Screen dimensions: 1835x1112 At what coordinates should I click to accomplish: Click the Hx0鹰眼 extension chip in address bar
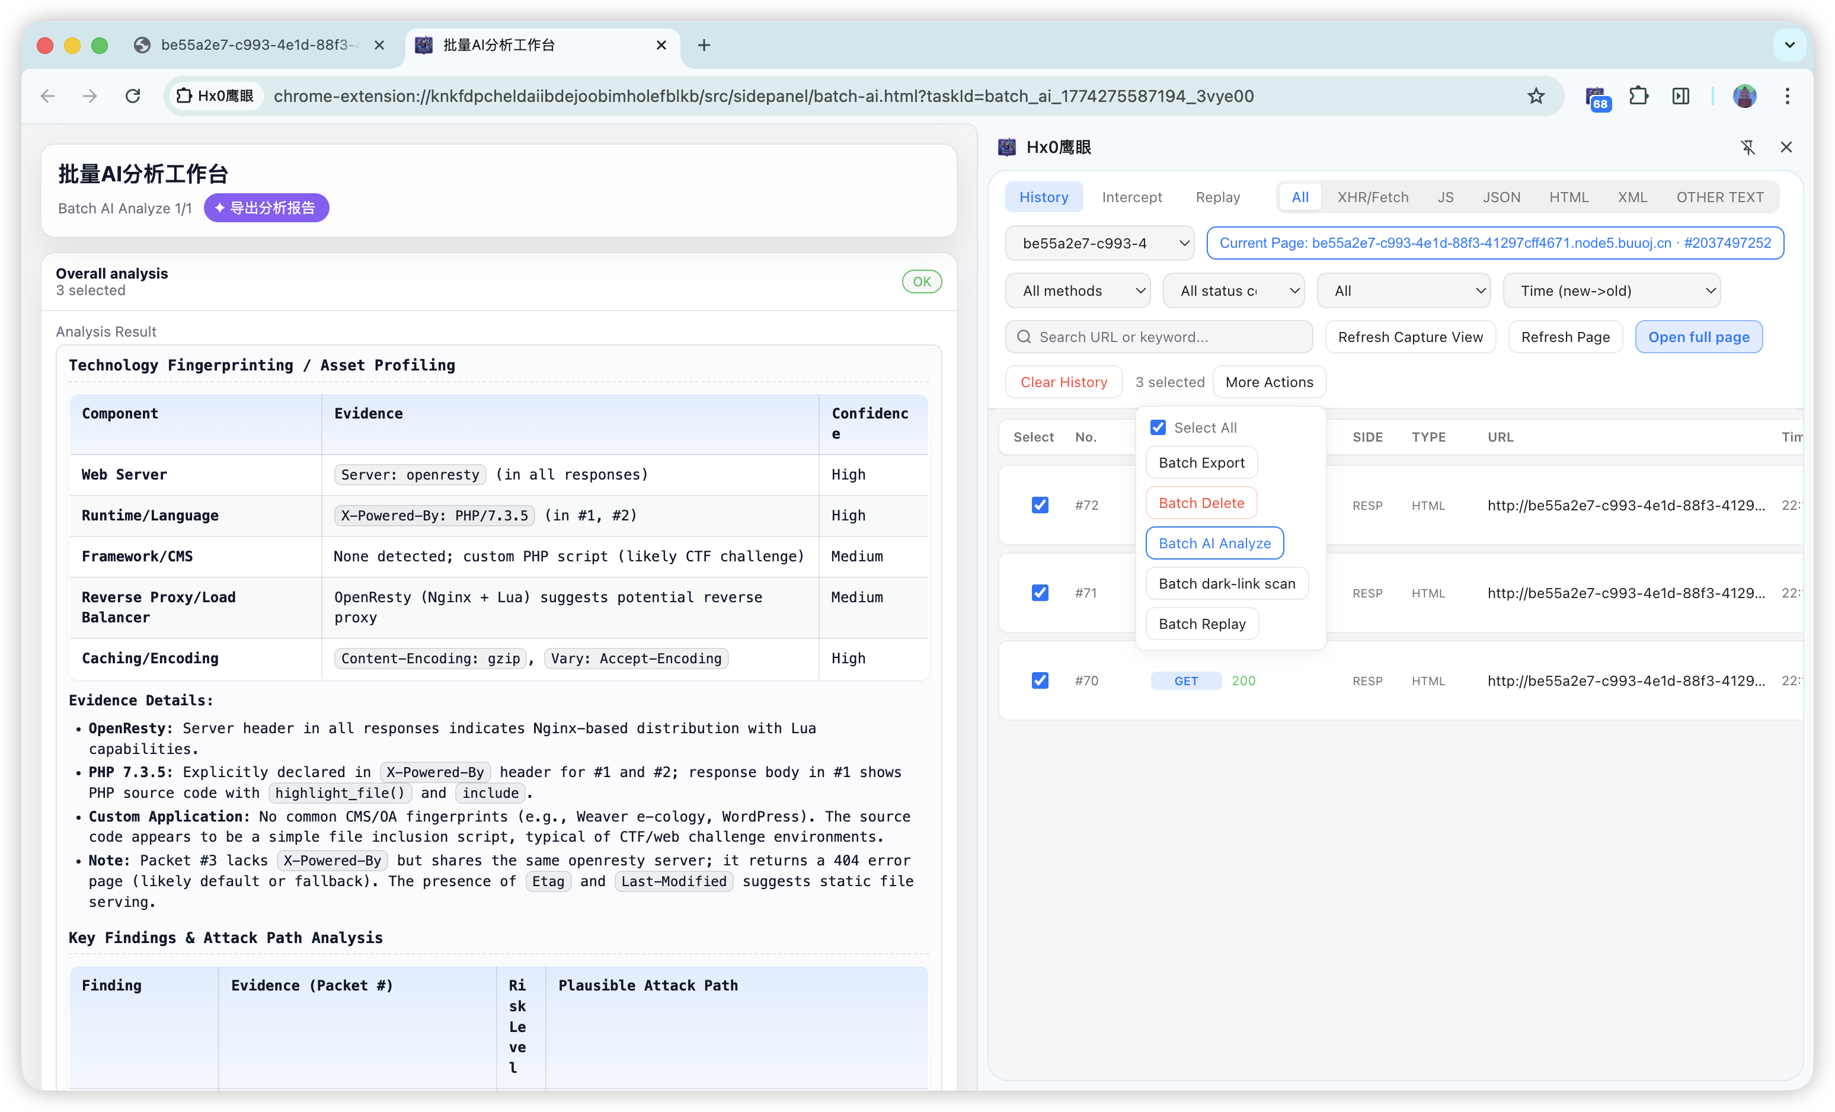(x=215, y=96)
